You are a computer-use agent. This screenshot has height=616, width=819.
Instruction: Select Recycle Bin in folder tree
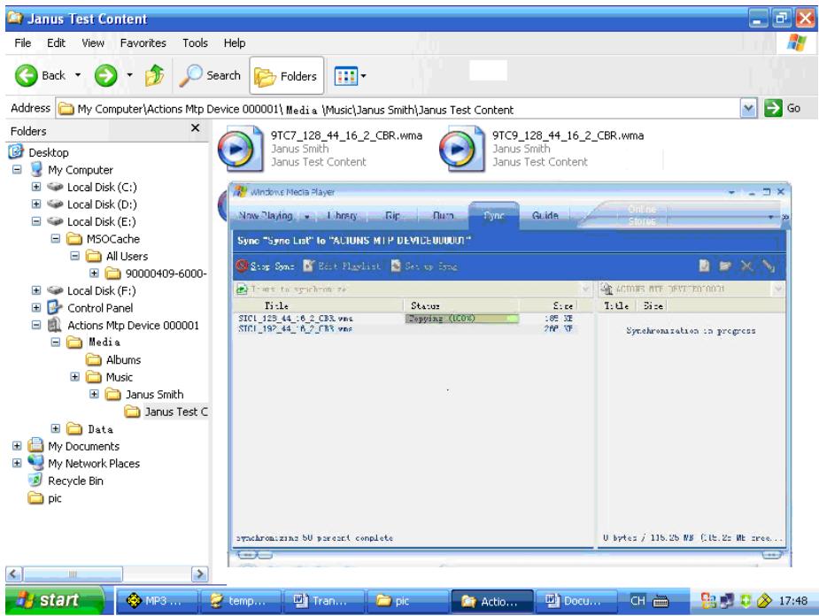54,479
